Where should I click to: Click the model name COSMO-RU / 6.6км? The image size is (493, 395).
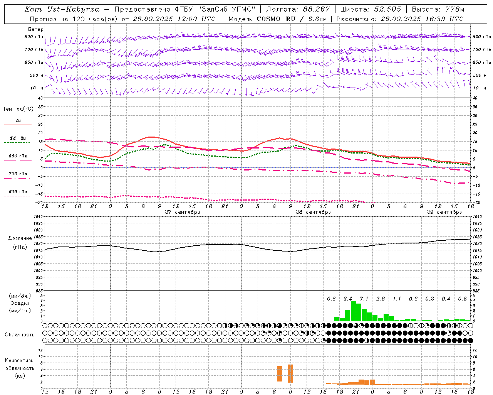292,19
